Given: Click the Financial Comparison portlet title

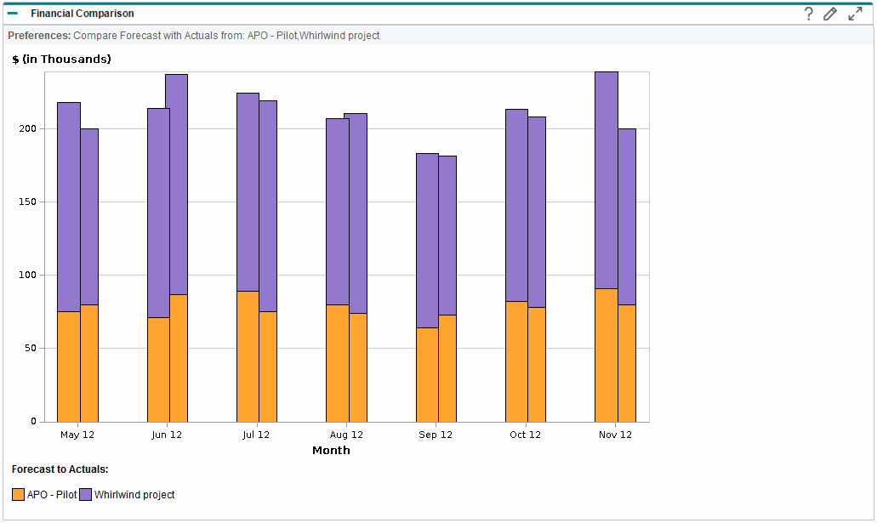Looking at the screenshot, I should [83, 14].
